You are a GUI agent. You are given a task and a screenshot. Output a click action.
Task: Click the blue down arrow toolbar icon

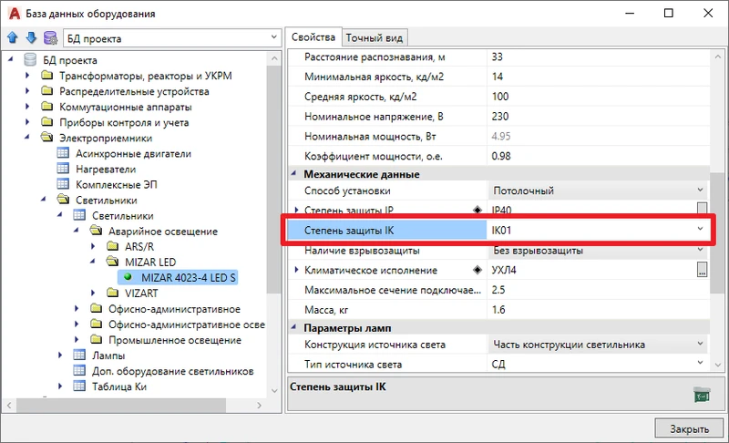click(x=30, y=38)
